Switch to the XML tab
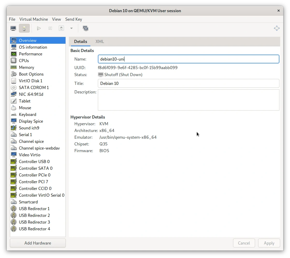This screenshot has width=290, height=258. [x=100, y=41]
